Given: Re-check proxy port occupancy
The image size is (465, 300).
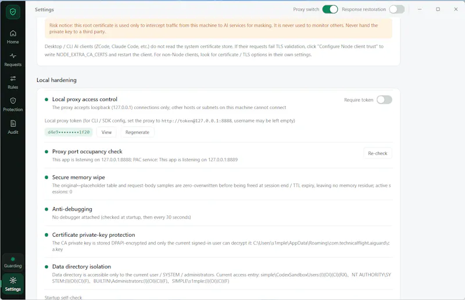Looking at the screenshot, I should click(377, 153).
